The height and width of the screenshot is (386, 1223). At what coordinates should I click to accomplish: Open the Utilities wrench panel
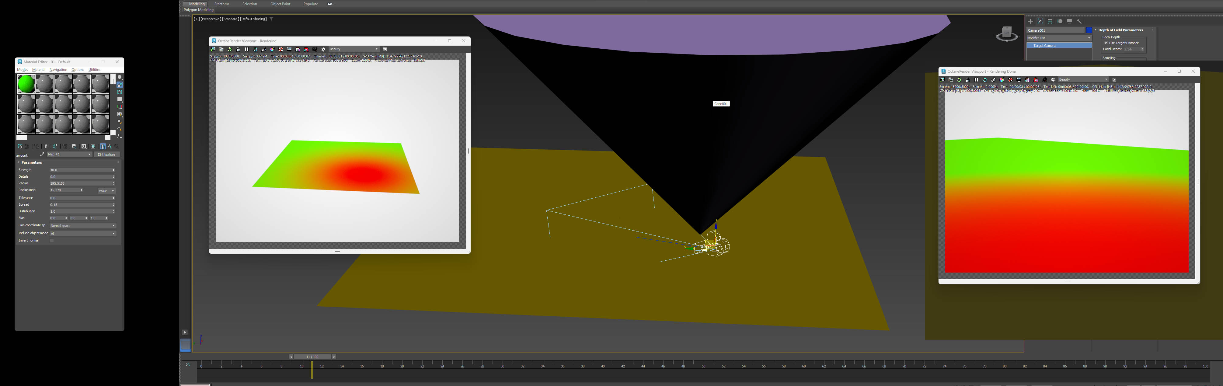tap(1079, 21)
